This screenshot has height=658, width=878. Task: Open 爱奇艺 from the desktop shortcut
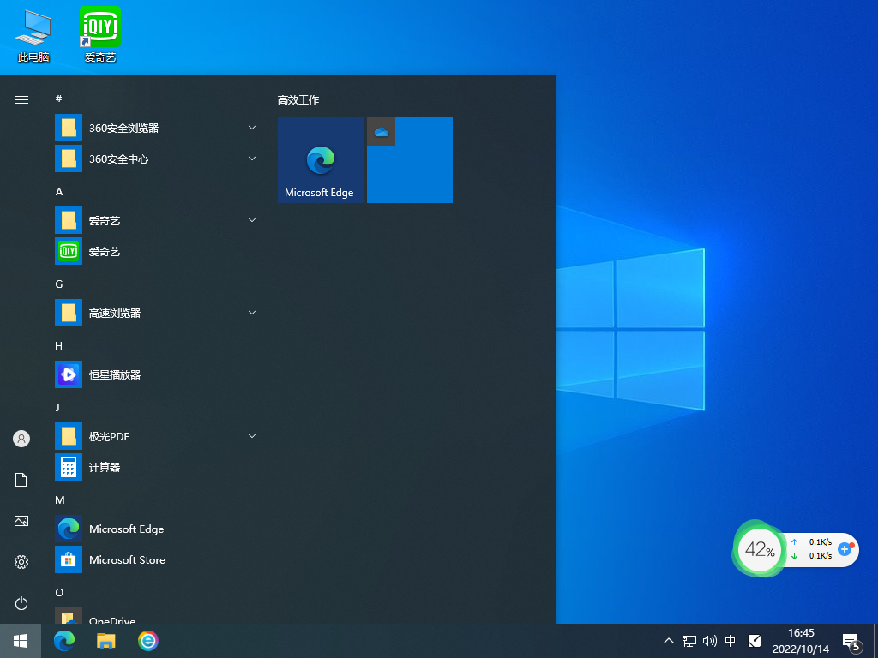point(99,26)
